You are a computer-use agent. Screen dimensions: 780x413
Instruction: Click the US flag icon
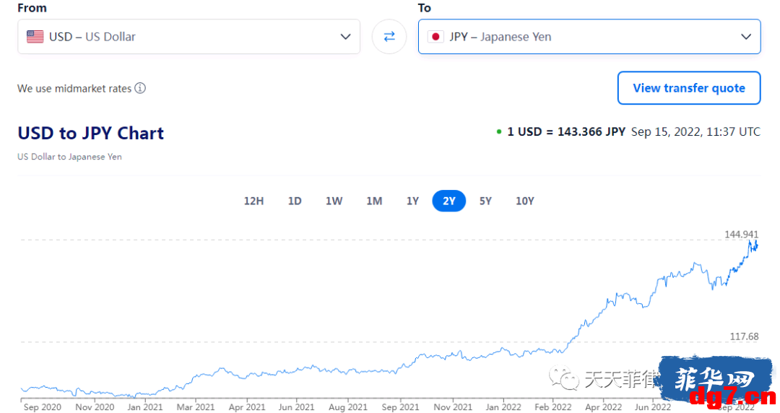[x=35, y=37]
